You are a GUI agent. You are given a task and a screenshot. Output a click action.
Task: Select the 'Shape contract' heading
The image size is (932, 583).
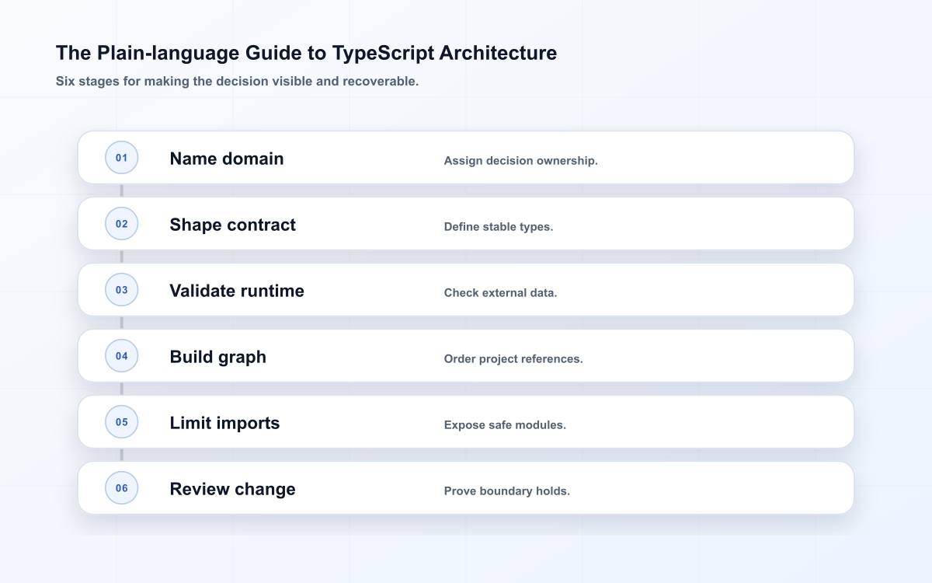(233, 225)
